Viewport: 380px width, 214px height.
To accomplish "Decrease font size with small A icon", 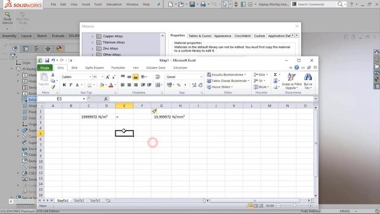I will pos(113,77).
